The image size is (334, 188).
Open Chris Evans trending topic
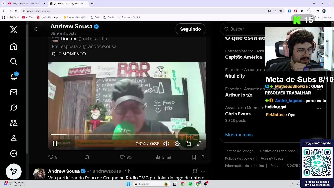pos(238,114)
